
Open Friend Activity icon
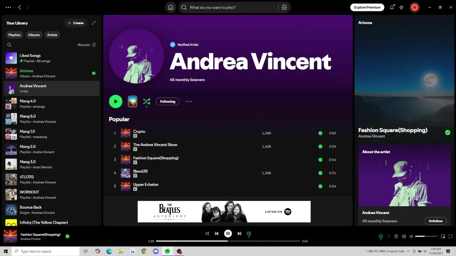tap(401, 7)
